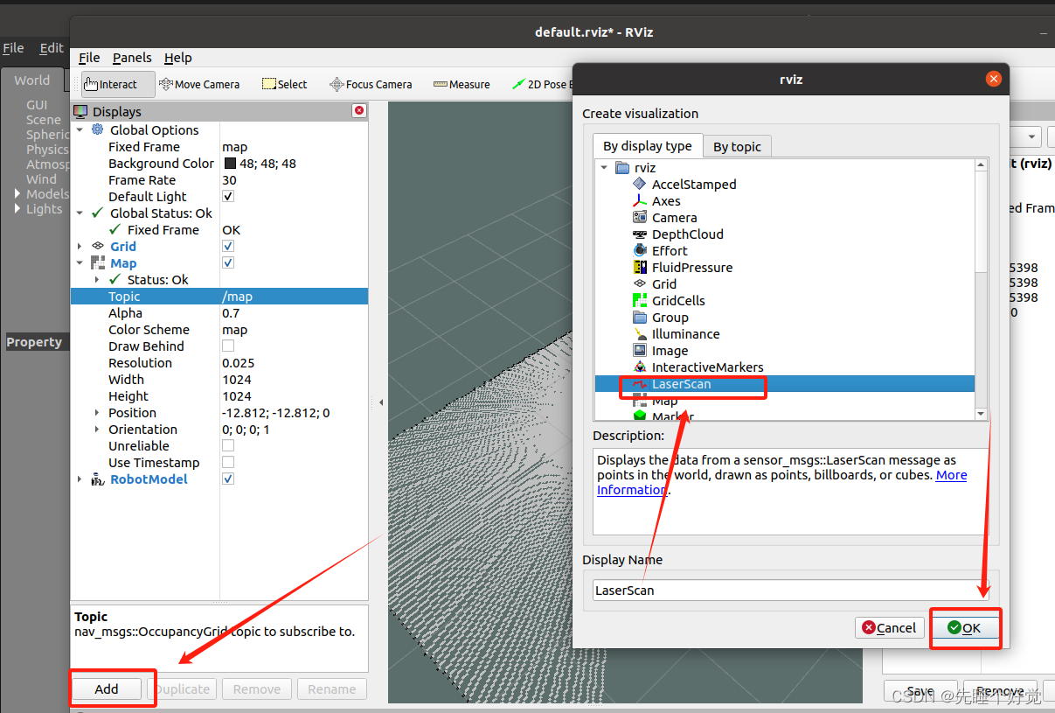Switch to By topic tab
The height and width of the screenshot is (713, 1055).
(737, 146)
